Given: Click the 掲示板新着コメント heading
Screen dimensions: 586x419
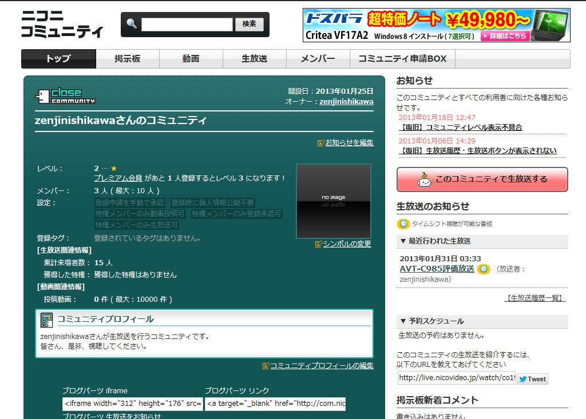Looking at the screenshot, I should (437, 400).
